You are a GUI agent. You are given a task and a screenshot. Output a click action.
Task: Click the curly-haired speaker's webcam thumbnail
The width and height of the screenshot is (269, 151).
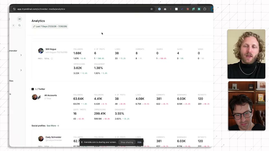(246, 54)
